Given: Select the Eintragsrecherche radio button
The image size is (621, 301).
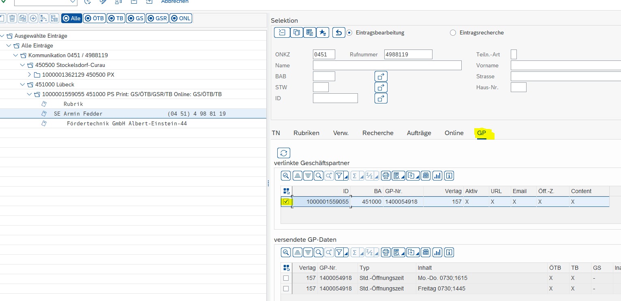Looking at the screenshot, I should [453, 32].
